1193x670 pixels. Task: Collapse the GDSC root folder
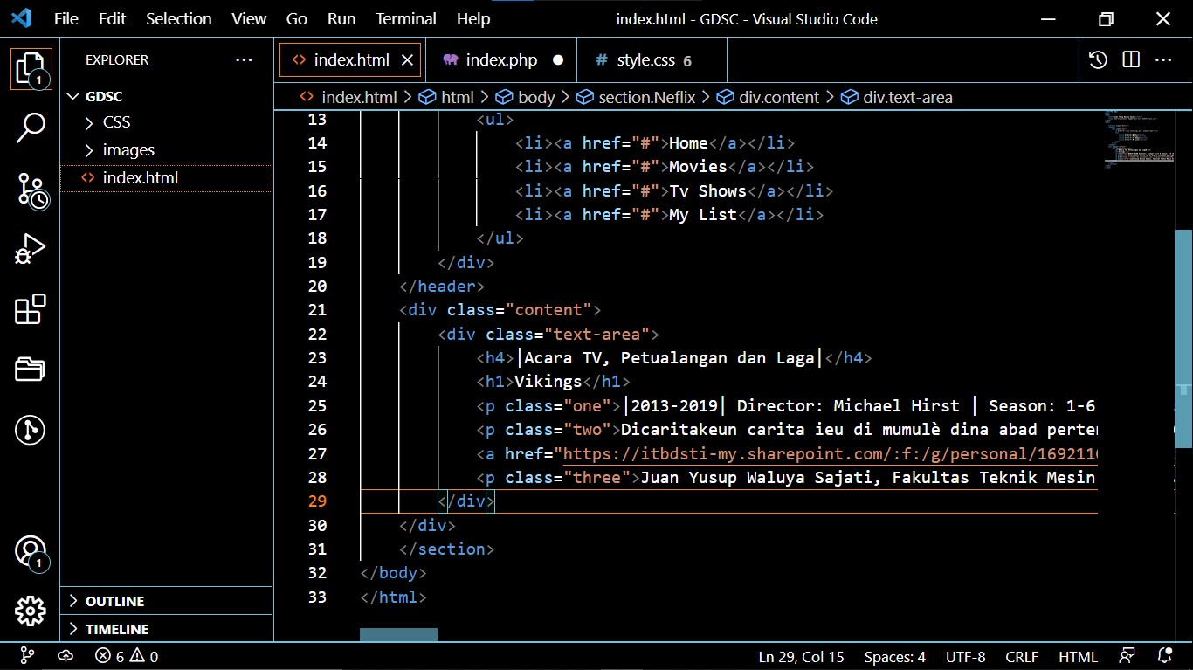[166, 96]
